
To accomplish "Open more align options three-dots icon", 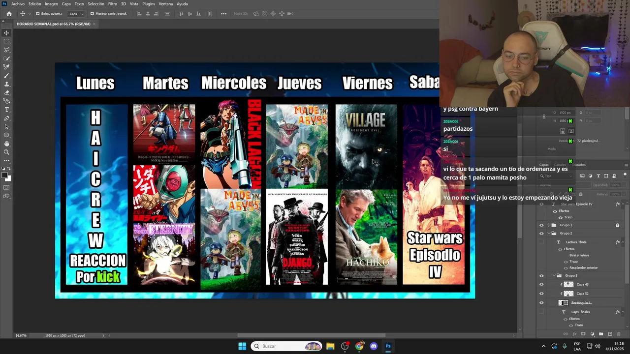I will 223,14.
